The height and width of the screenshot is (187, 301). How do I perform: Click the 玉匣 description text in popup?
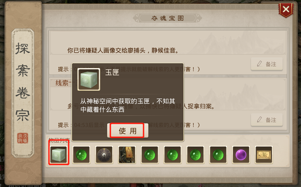coord(128,105)
